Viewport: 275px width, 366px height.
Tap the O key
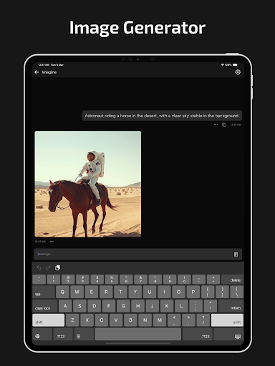click(x=178, y=292)
